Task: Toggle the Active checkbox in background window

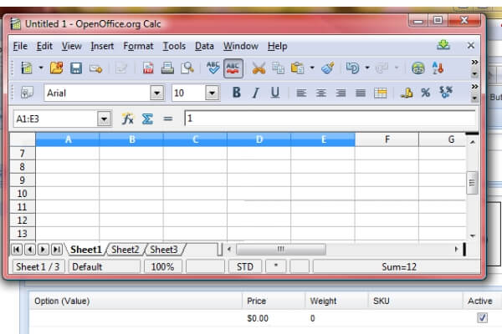Action: (x=482, y=317)
